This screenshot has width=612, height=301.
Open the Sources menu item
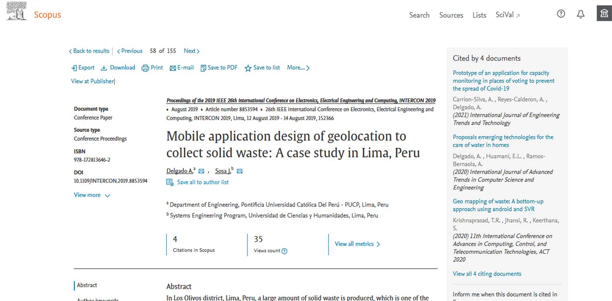(x=451, y=15)
